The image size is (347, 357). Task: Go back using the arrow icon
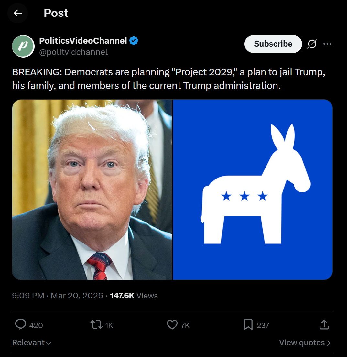(x=18, y=13)
